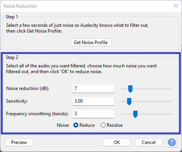This screenshot has width=182, height=152.
Task: Focus the Noise reduction (dB) value field
Action: click(93, 88)
